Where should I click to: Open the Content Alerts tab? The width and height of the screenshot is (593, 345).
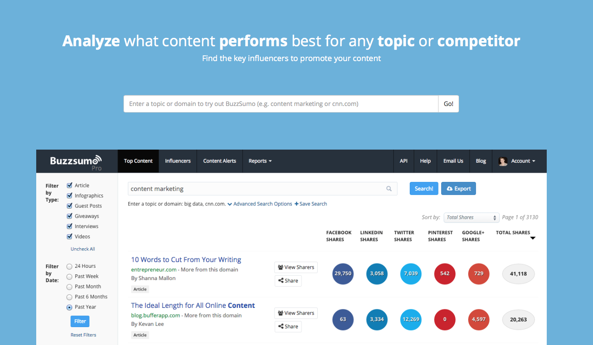pos(219,161)
